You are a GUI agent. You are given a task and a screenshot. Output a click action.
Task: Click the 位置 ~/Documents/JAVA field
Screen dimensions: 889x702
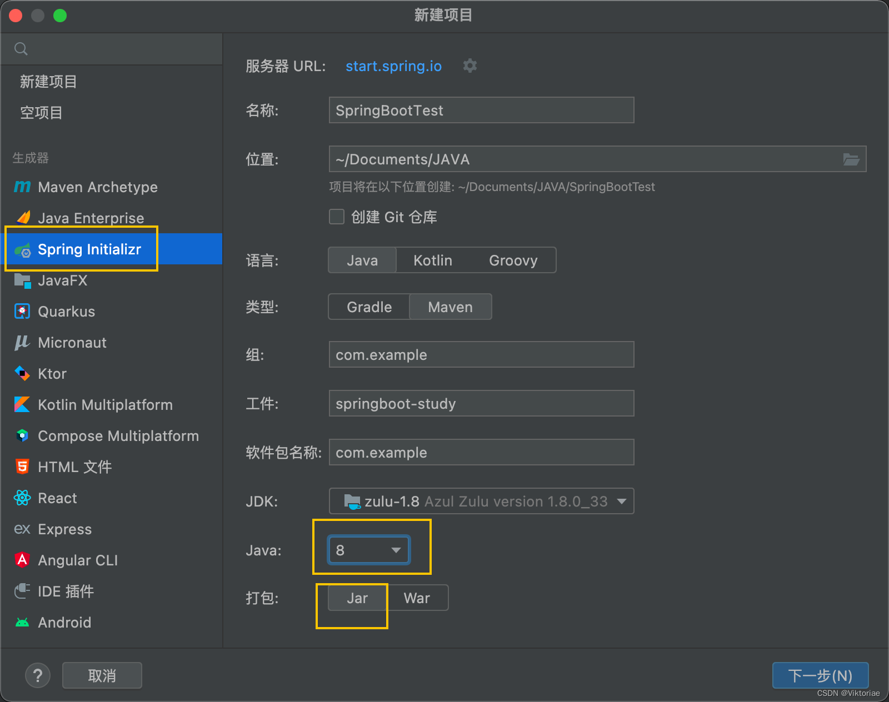598,159
